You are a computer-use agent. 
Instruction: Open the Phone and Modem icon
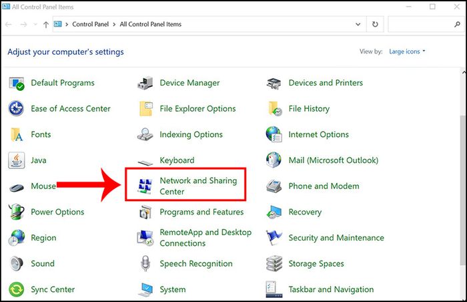[x=274, y=186]
